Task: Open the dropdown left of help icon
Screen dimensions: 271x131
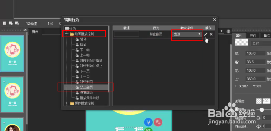Action: (221, 31)
